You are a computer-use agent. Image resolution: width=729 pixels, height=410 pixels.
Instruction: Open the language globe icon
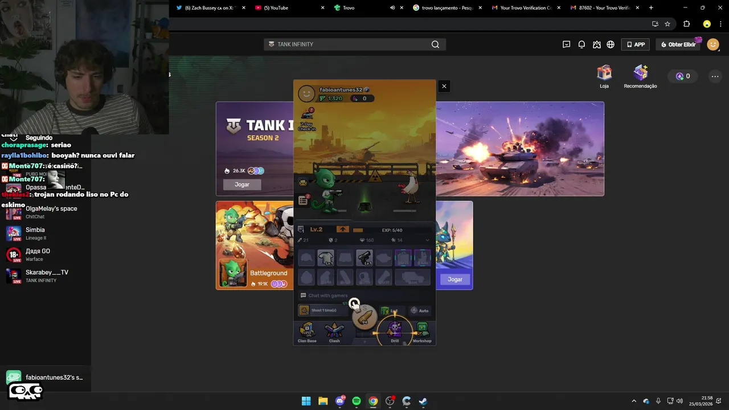611,44
